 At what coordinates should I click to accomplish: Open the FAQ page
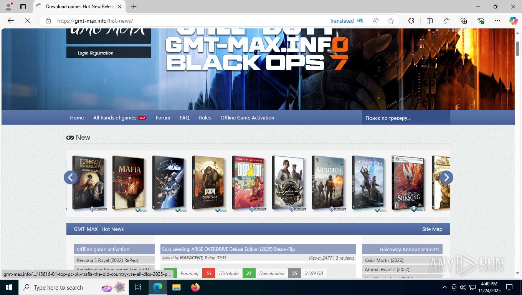pos(185,118)
